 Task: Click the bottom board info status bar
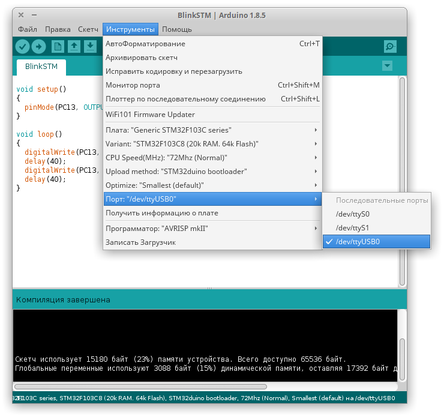click(209, 398)
